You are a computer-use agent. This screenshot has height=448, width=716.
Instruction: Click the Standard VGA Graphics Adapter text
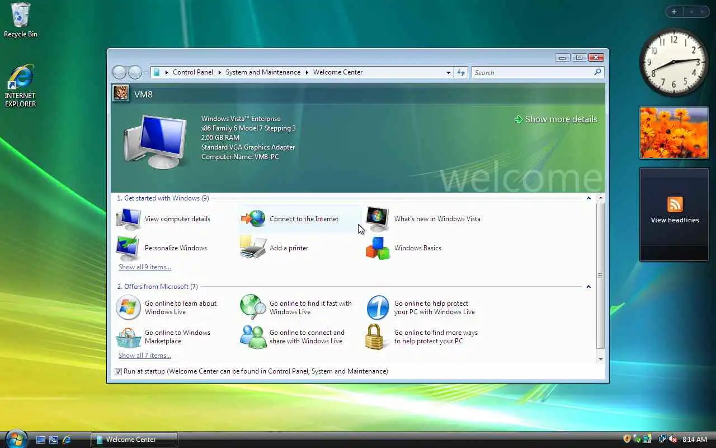tap(248, 147)
